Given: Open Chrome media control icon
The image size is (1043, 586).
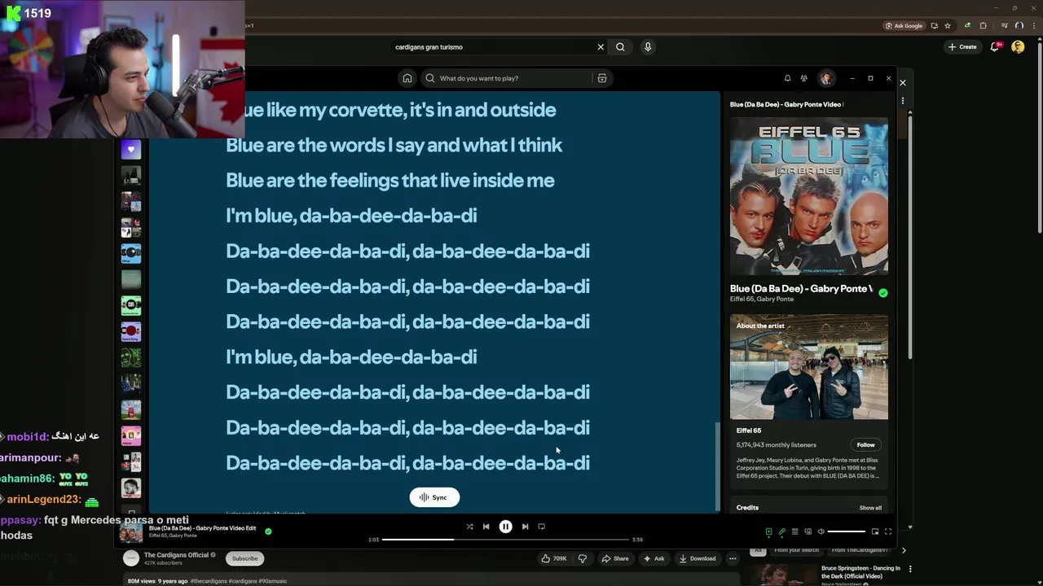Looking at the screenshot, I should coord(1004,25).
